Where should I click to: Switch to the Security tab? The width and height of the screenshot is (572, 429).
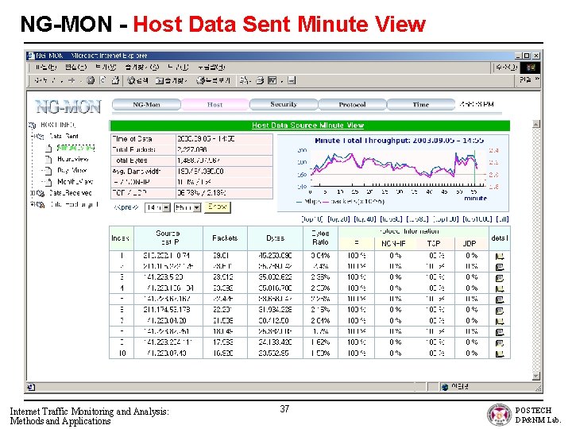284,105
